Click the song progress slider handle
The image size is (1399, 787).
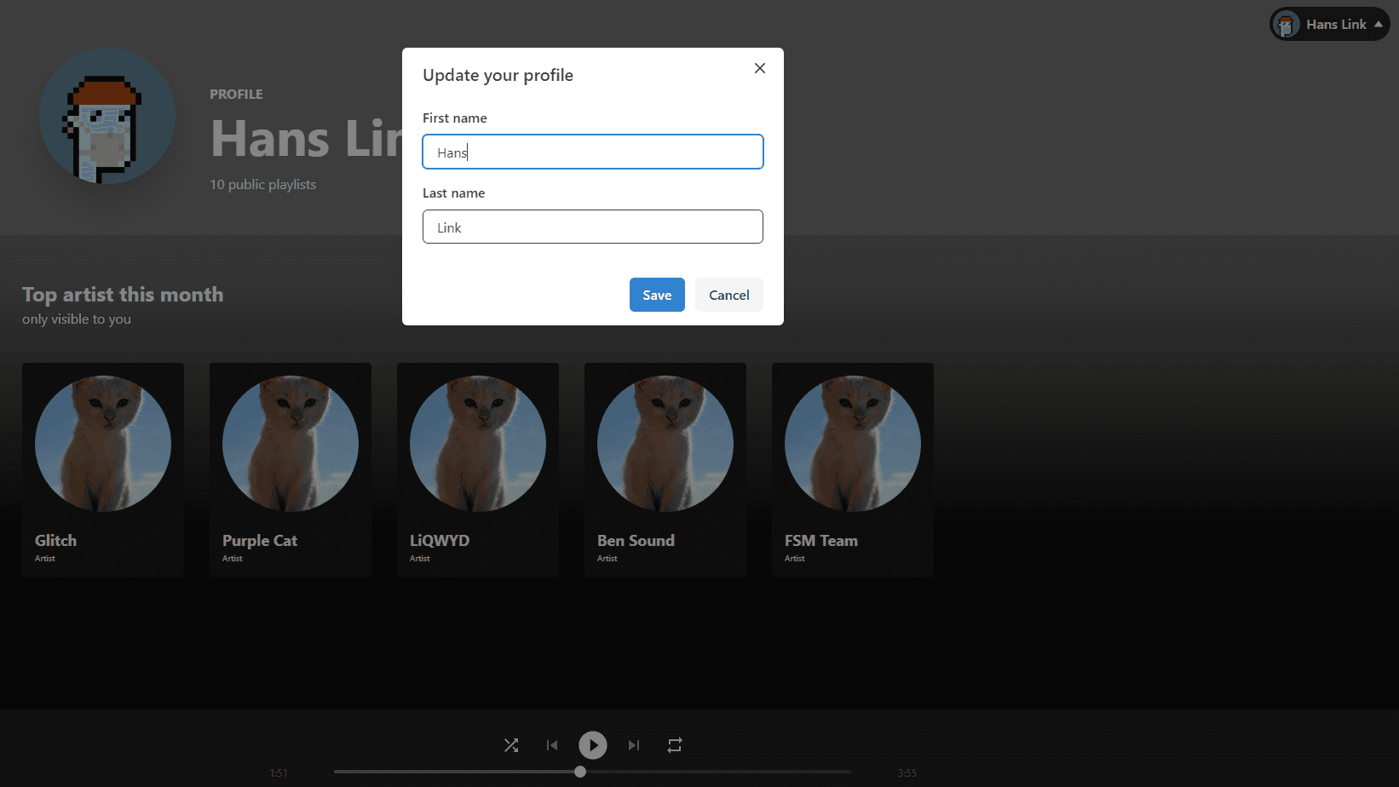[x=580, y=772]
